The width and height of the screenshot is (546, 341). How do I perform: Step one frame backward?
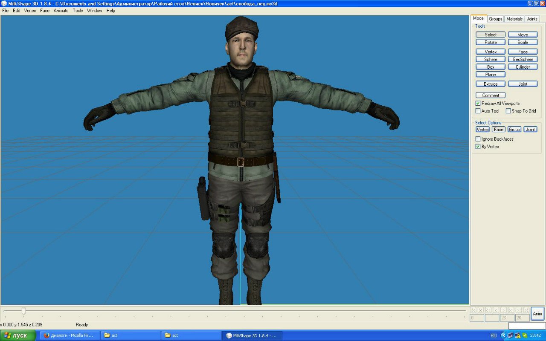click(x=496, y=310)
